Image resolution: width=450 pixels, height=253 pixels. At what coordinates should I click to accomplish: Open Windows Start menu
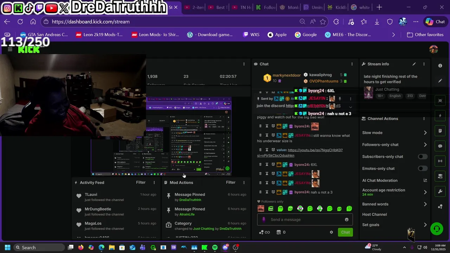(x=7, y=247)
